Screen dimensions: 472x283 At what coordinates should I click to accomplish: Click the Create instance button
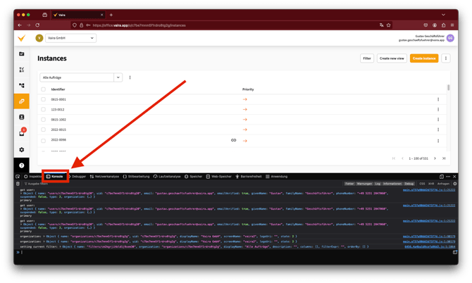click(424, 58)
